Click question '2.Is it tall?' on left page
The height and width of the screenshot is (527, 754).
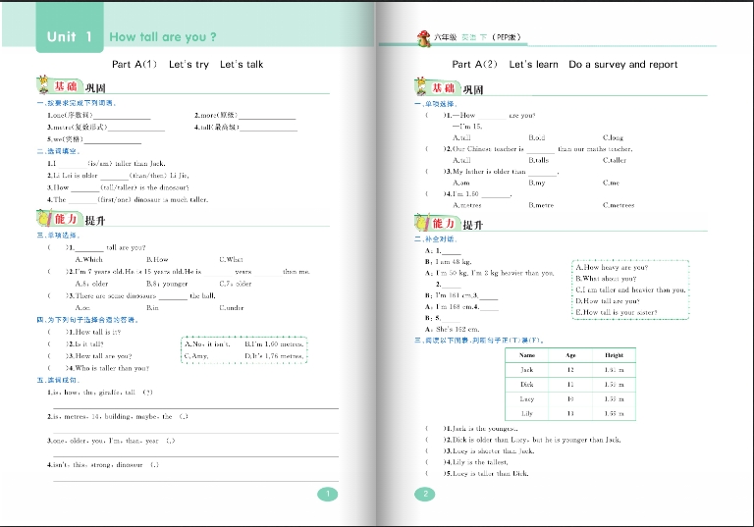coord(85,344)
